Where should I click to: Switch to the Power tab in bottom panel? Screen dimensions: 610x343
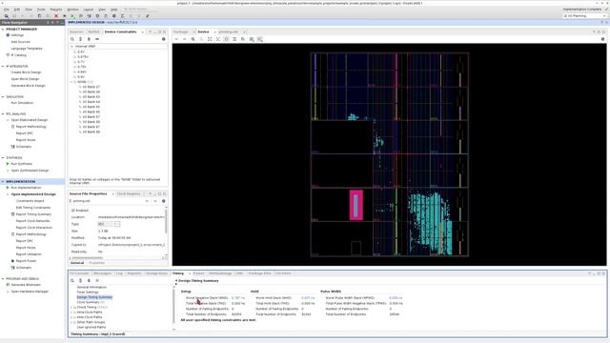198,273
